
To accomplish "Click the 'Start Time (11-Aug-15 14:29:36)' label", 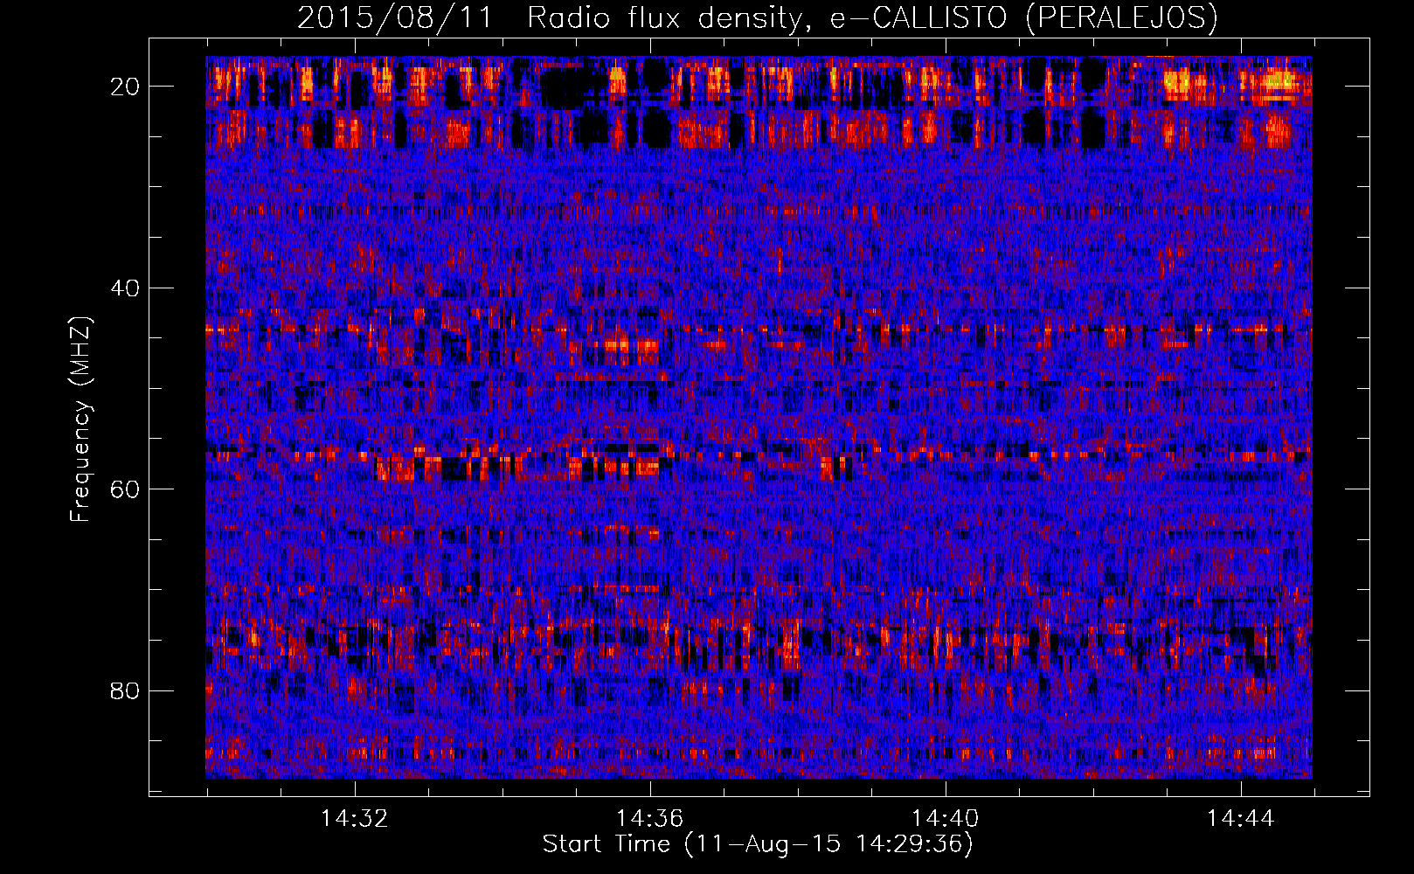I will (758, 844).
